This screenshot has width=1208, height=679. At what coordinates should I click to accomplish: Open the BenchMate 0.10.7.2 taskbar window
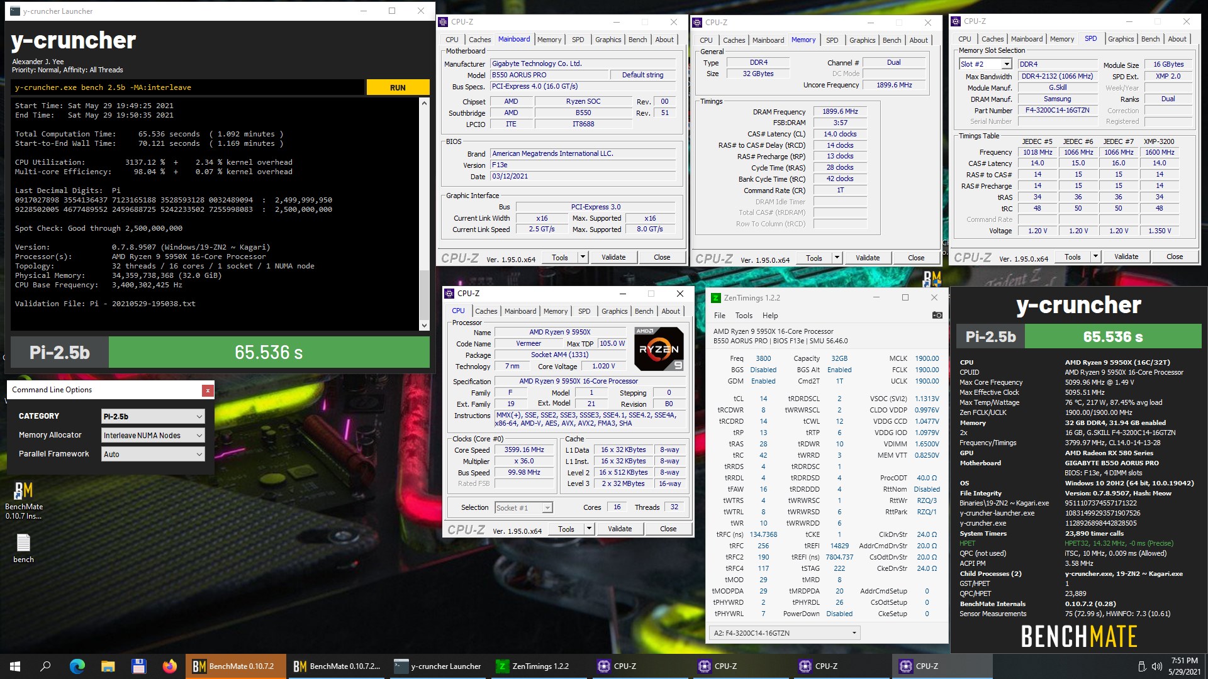pos(236,666)
